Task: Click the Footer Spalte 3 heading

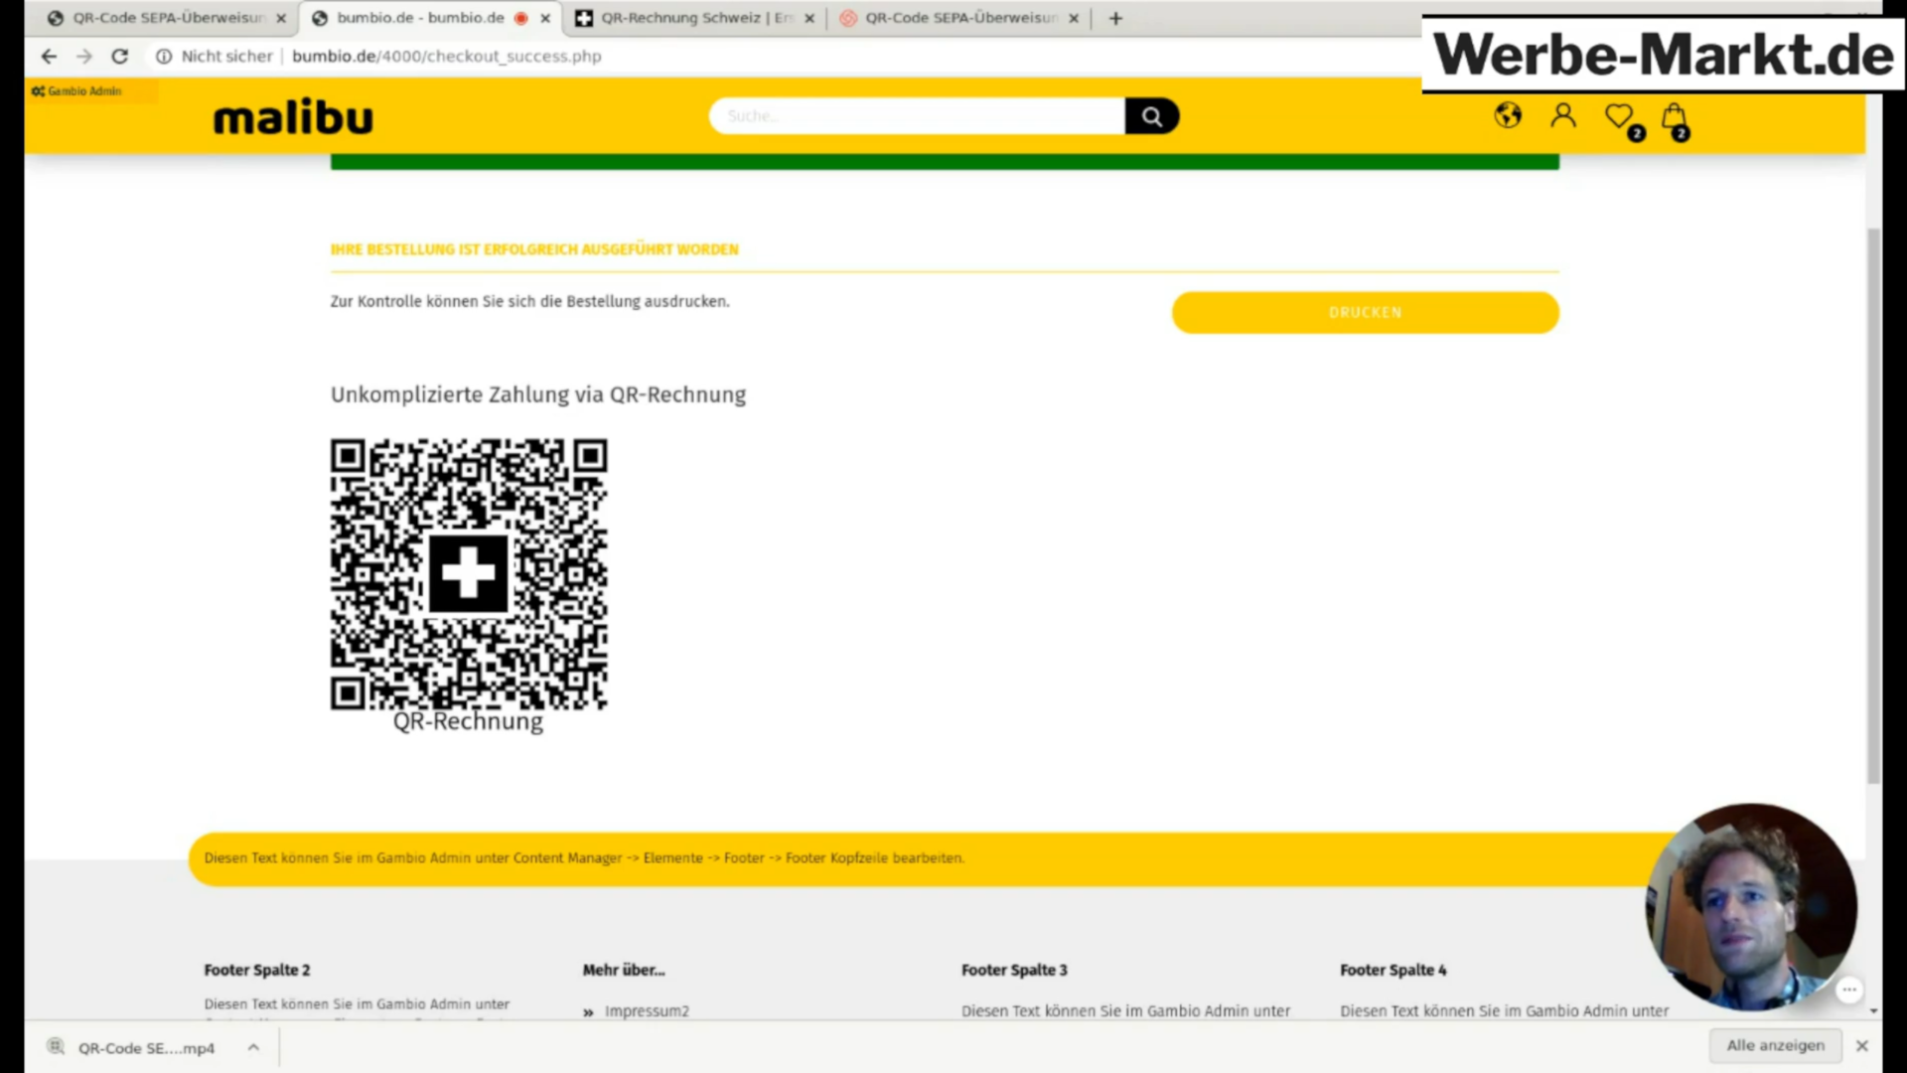Action: [1014, 970]
